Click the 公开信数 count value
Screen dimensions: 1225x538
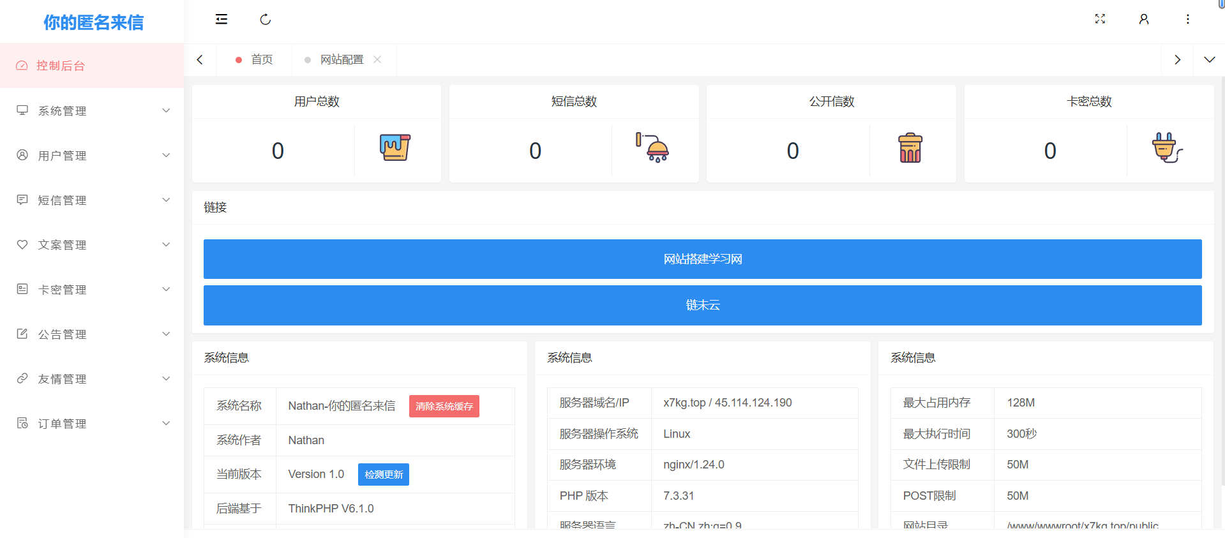click(793, 151)
